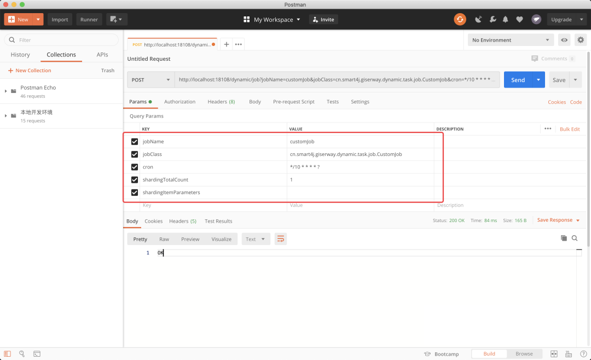Toggle sidebar visibility icon in status bar
Screen dimensions: 591x360
tap(7, 354)
